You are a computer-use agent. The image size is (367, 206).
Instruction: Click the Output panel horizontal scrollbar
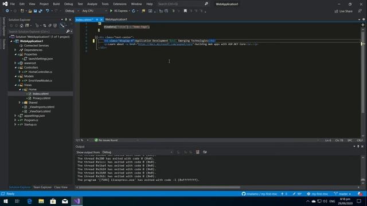(x=159, y=187)
